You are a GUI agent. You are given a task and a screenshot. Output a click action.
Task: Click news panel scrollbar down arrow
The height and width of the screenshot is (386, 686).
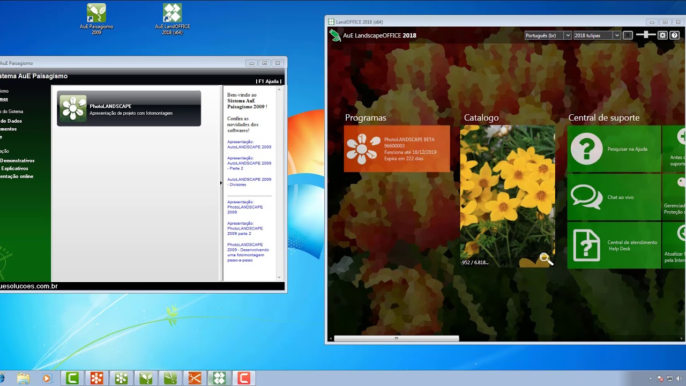click(x=279, y=277)
